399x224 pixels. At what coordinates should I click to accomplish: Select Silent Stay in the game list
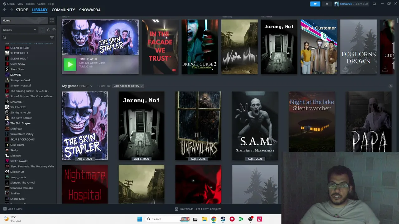(x=17, y=69)
